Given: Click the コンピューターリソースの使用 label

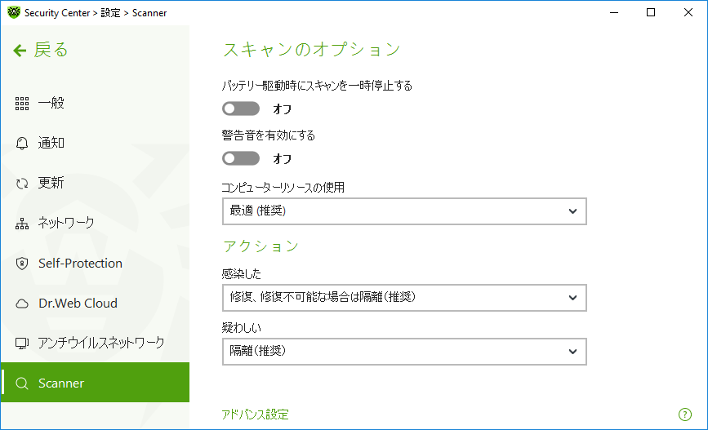Looking at the screenshot, I should (x=283, y=187).
